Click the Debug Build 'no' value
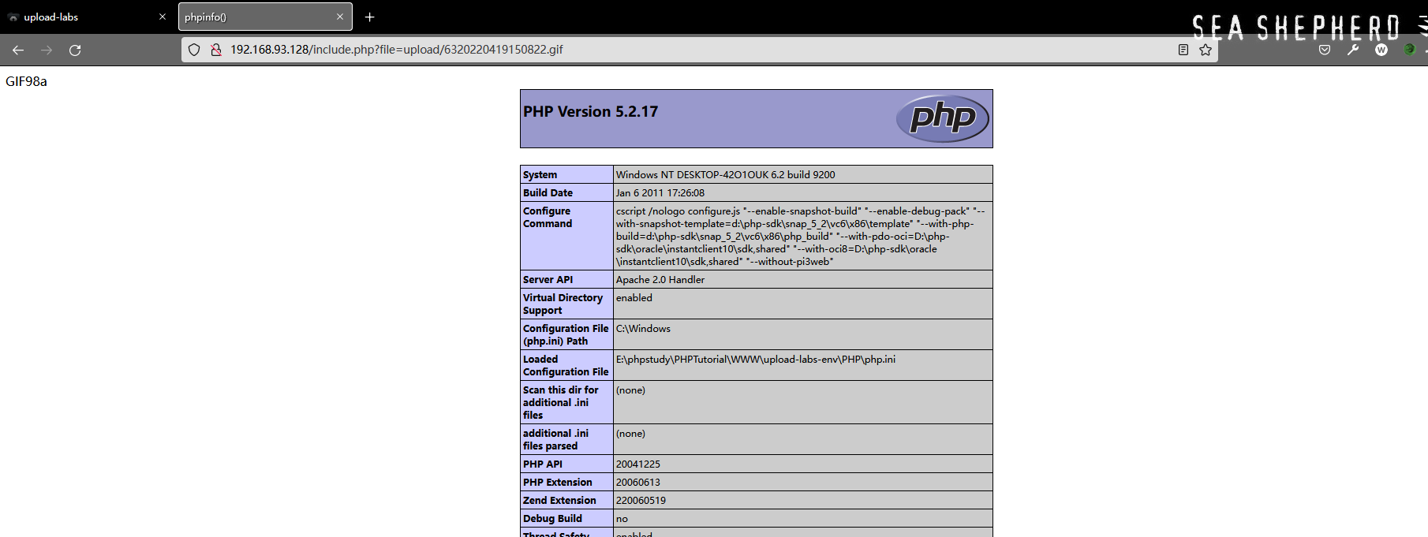Viewport: 1428px width, 537px height. point(622,519)
